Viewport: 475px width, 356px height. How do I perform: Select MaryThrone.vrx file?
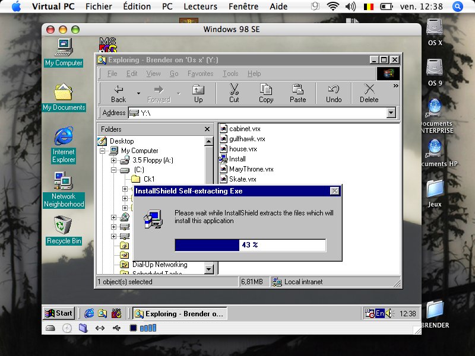[251, 169]
